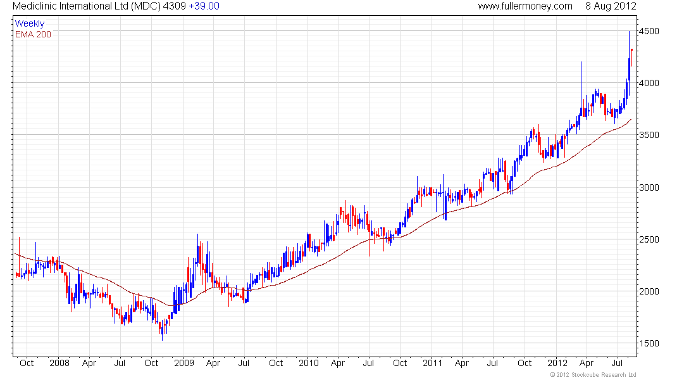Screen dimensions: 696x380
Task: Click the 2500 price axis label
Action: (649, 239)
